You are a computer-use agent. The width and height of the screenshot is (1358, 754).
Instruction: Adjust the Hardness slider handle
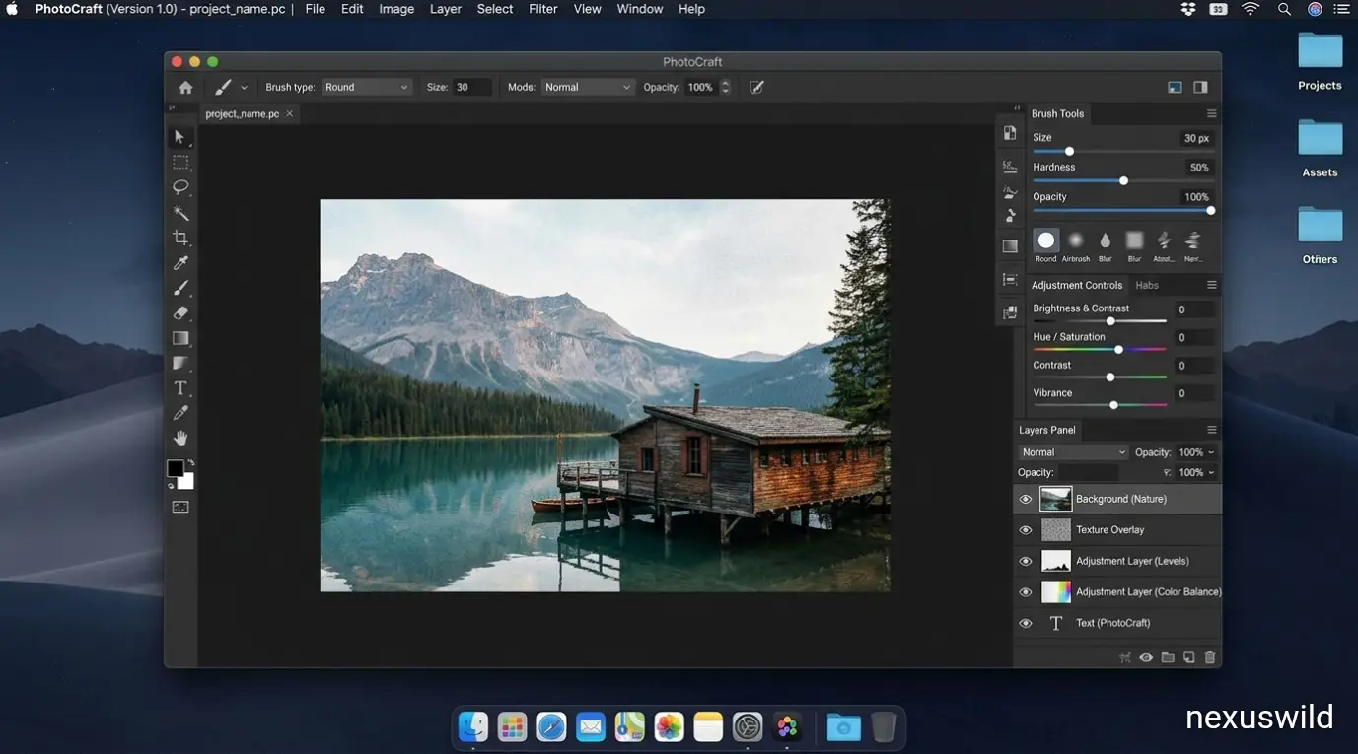(1123, 180)
